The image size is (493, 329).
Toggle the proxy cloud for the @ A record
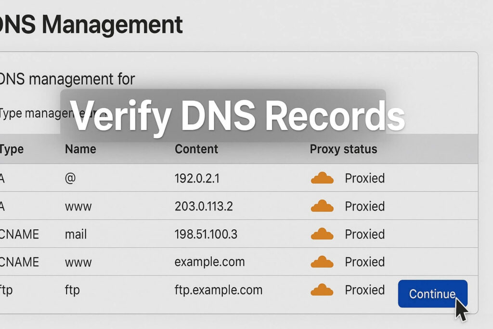click(323, 178)
